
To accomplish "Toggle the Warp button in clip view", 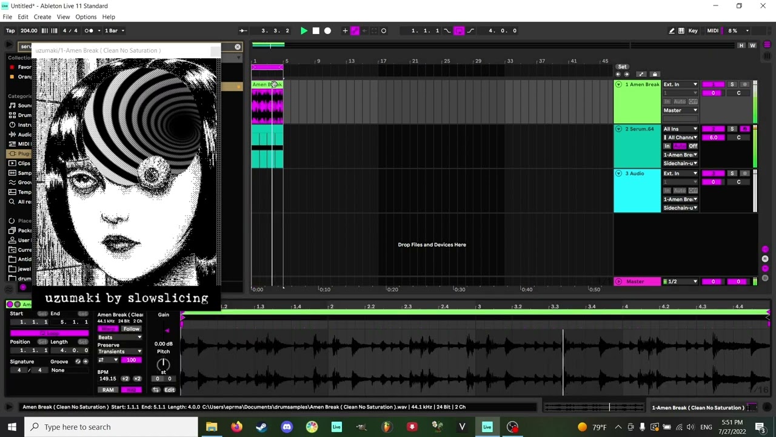I will point(108,329).
